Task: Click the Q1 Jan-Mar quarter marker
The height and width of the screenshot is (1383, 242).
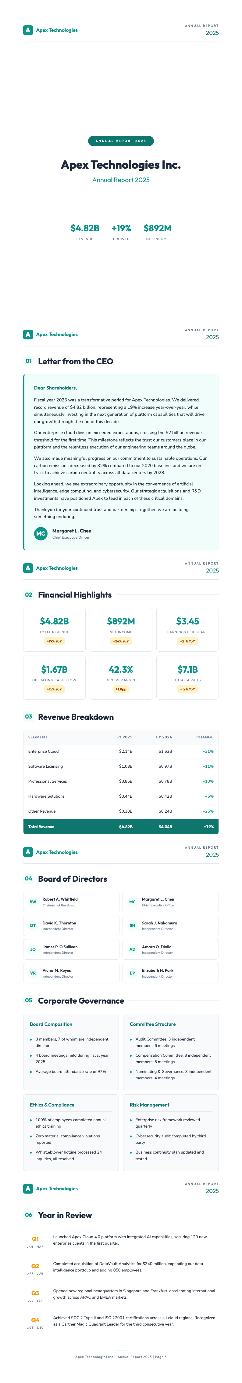Action: coord(35,1242)
